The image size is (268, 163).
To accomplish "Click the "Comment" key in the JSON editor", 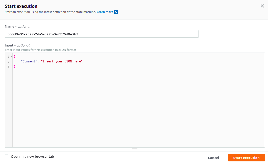I will tap(29, 62).
